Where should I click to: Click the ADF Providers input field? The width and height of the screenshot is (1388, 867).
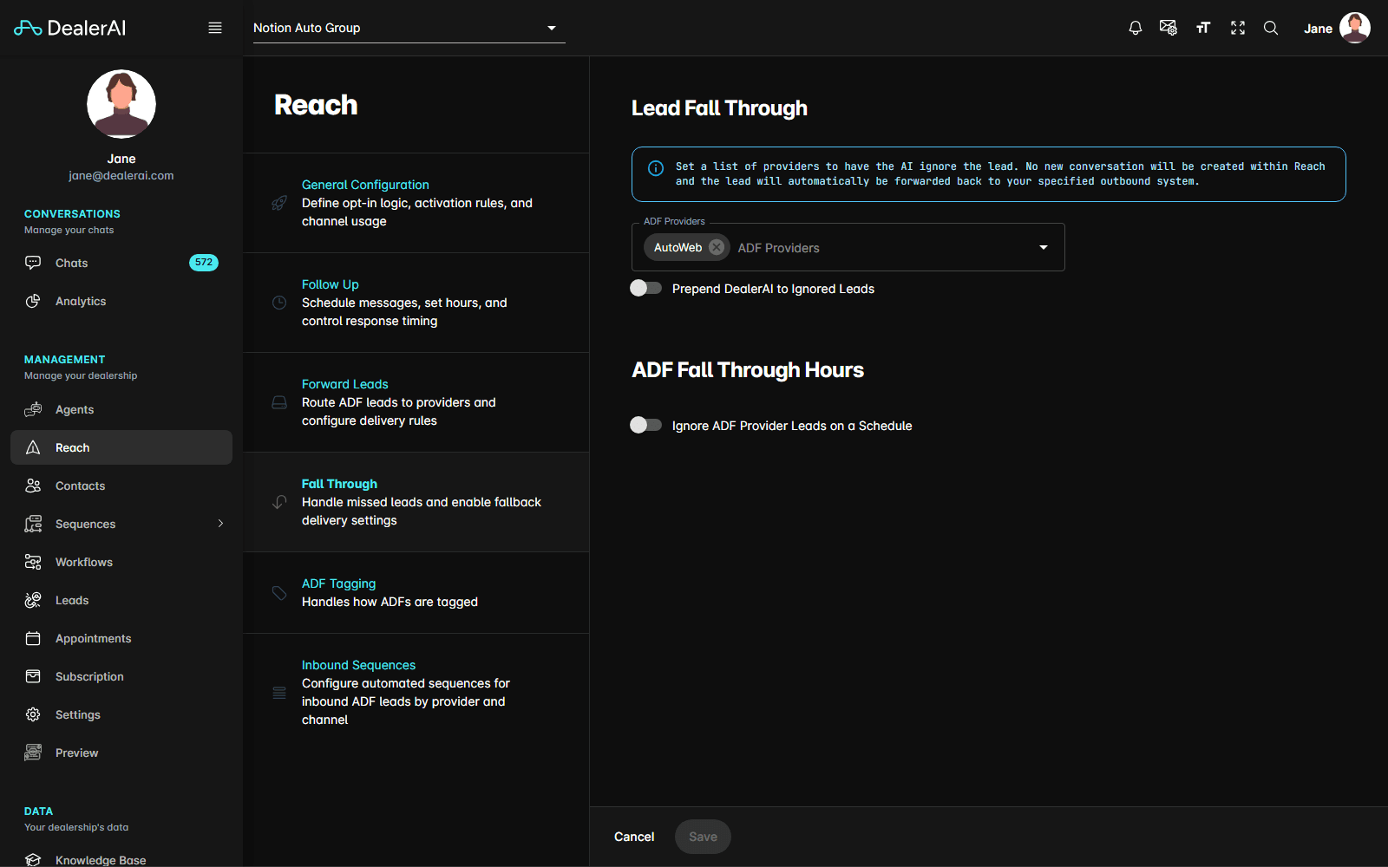pos(848,247)
